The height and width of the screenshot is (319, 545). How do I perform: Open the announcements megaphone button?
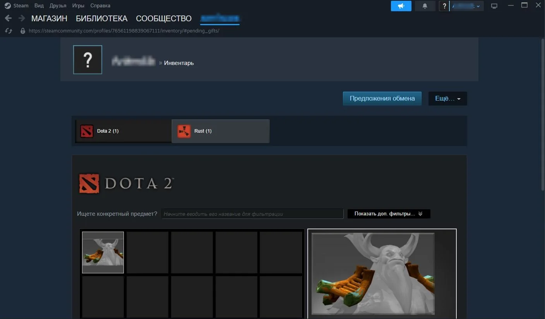point(401,6)
